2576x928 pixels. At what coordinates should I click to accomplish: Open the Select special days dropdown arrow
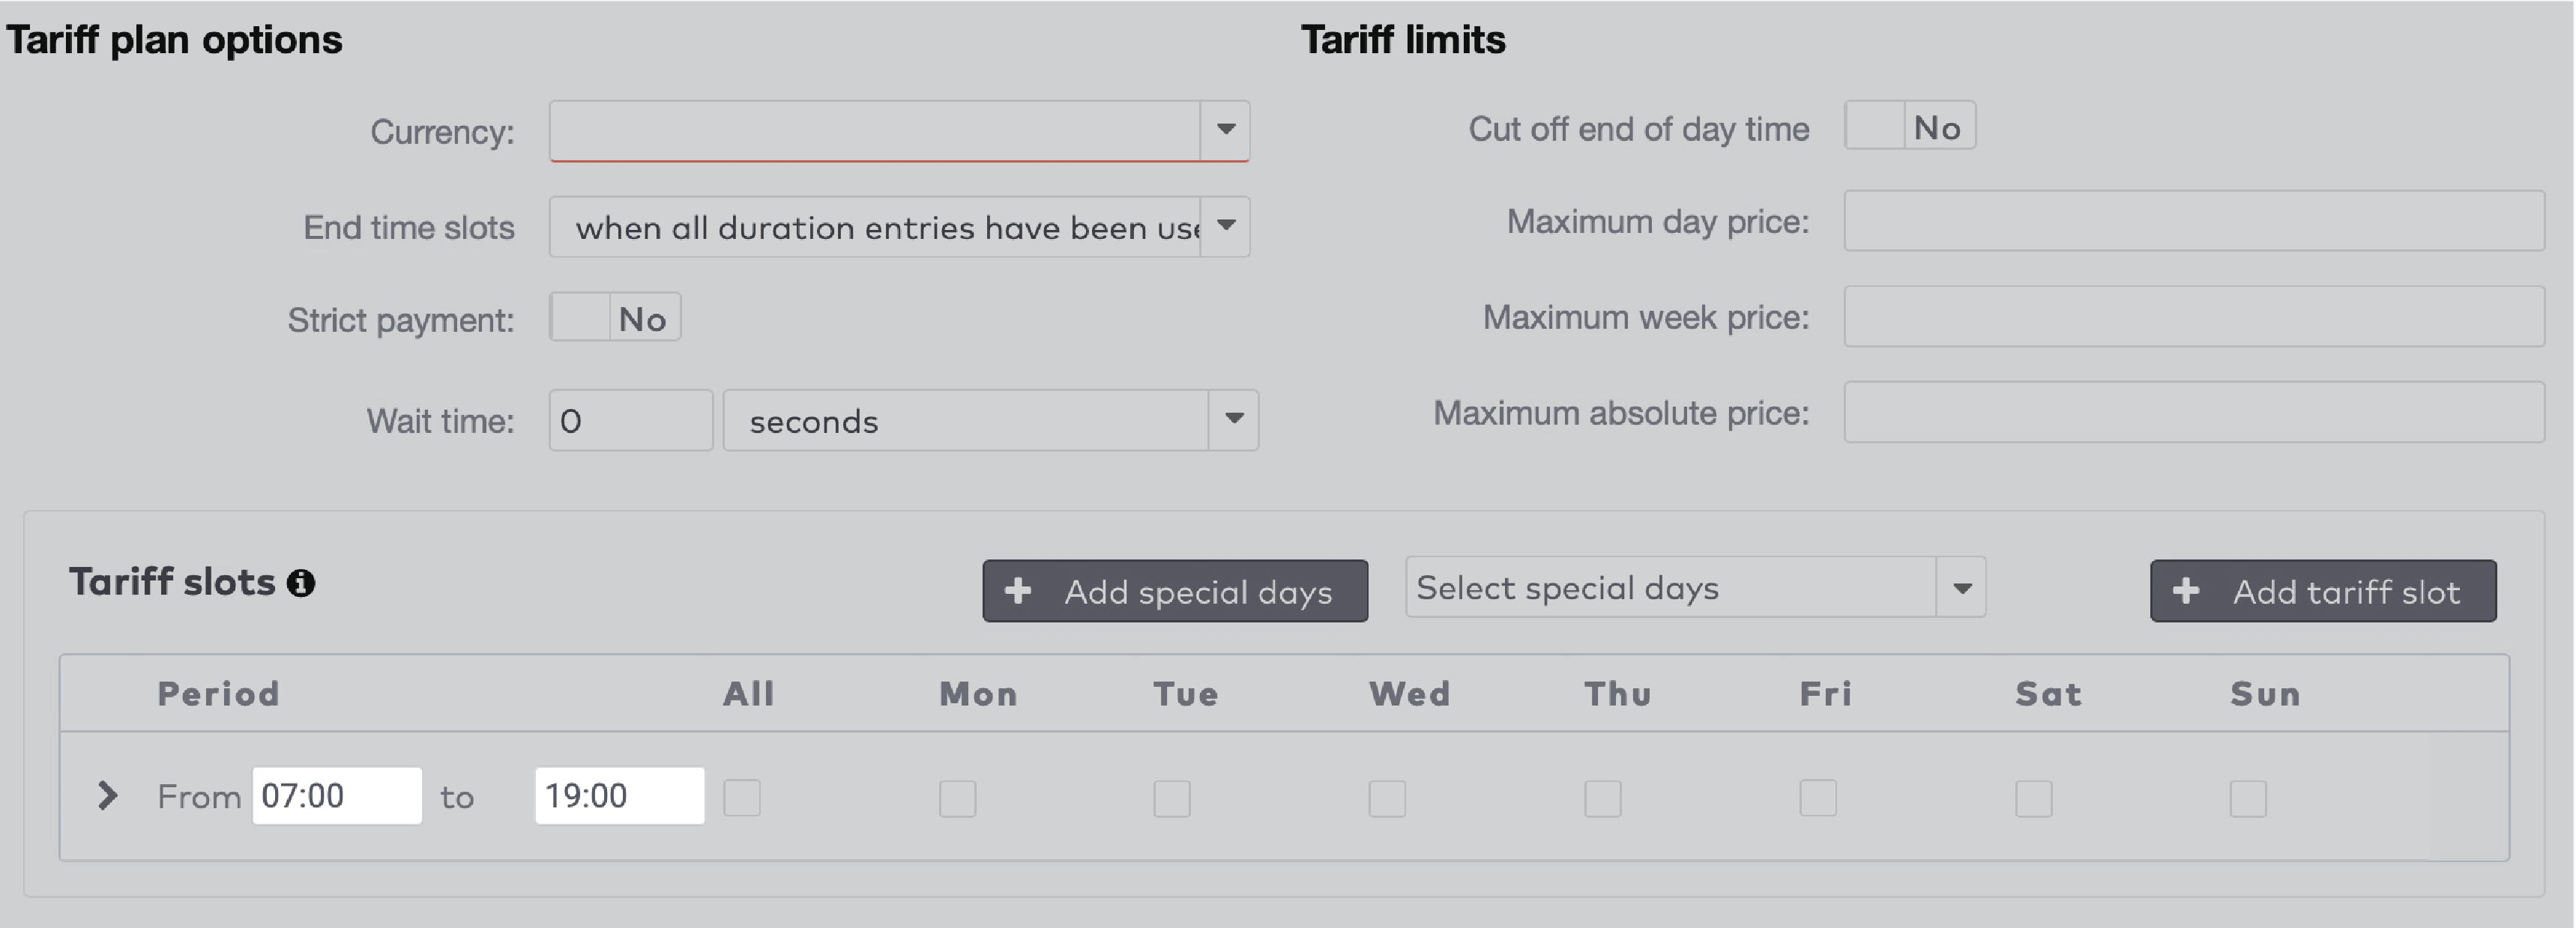[x=1962, y=587]
